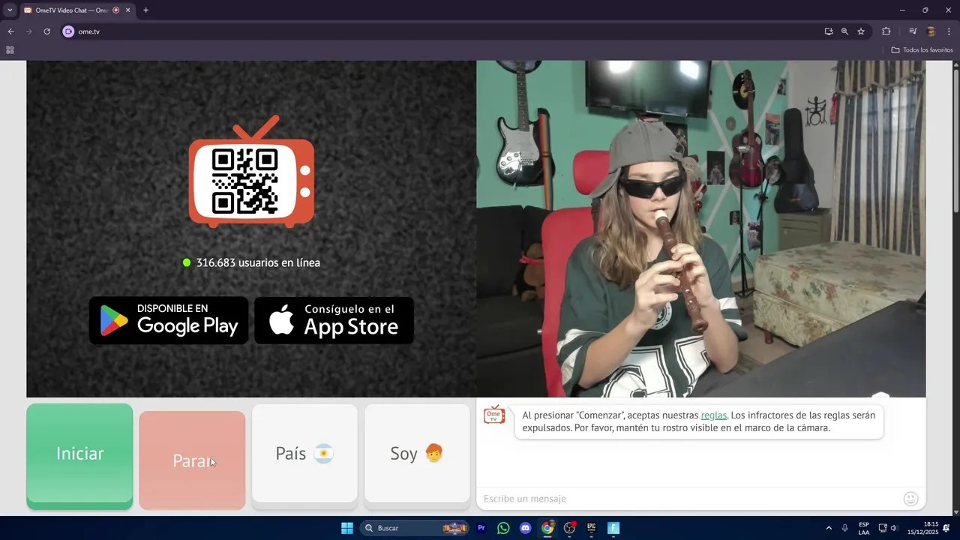The height and width of the screenshot is (540, 960).
Task: Close the OmeTV Video Chat tab
Action: (127, 10)
